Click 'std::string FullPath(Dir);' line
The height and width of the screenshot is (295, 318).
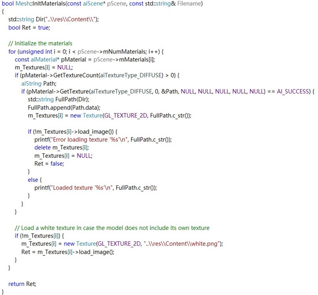pos(59,99)
